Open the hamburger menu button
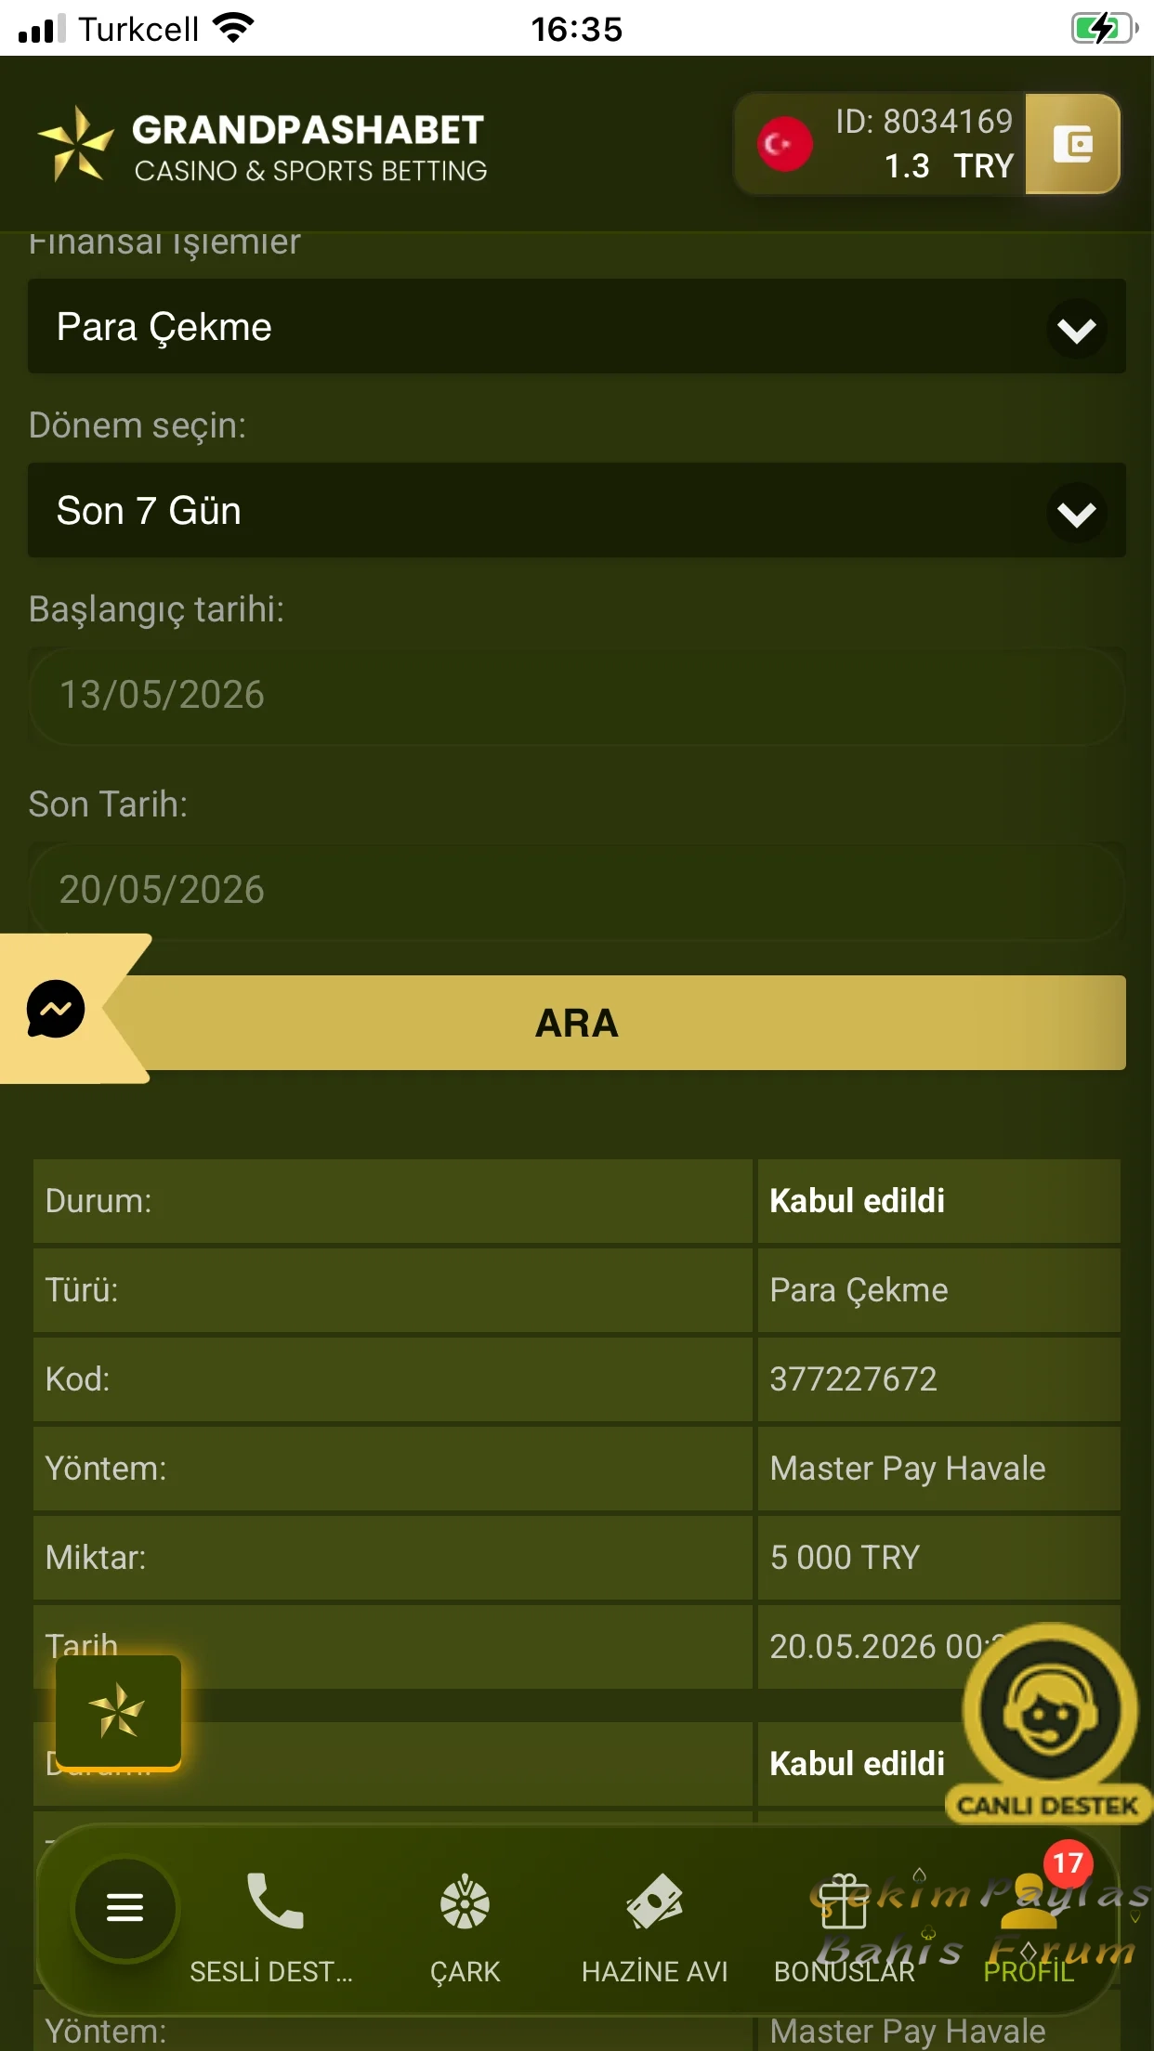Screen dimensions: 1154x2051 [x=125, y=1908]
